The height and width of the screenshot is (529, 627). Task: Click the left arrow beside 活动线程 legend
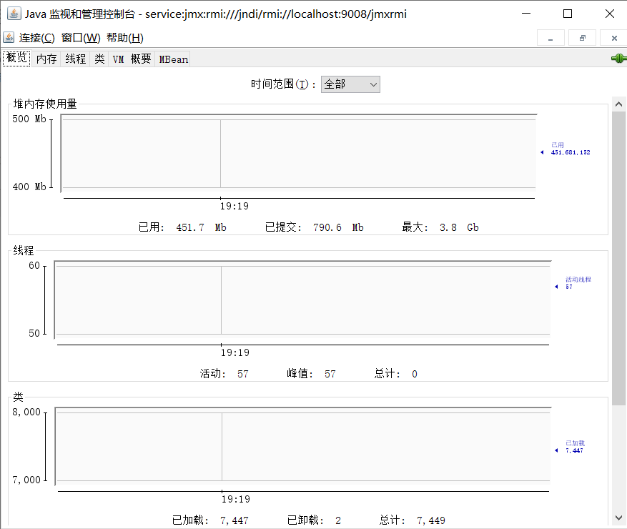click(556, 286)
